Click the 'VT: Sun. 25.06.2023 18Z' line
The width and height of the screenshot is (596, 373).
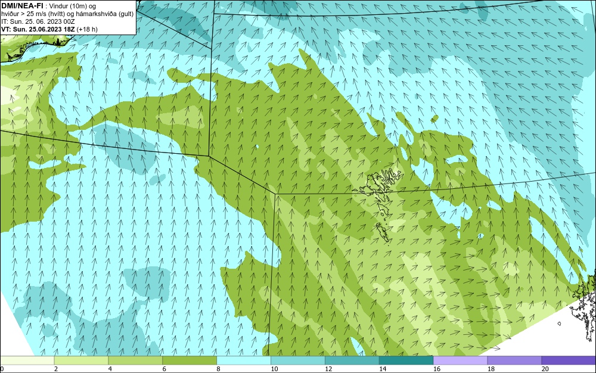[49, 29]
